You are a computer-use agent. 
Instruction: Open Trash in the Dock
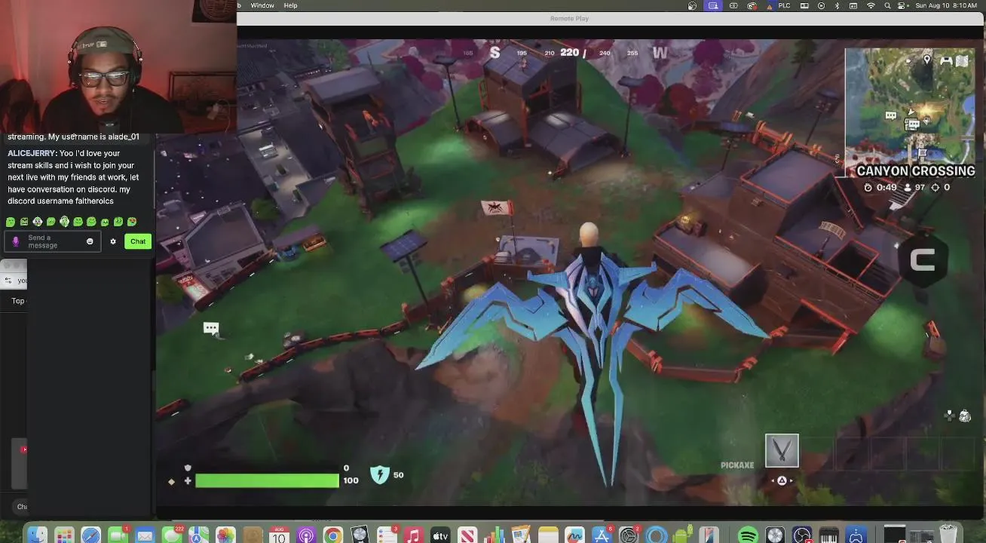tap(948, 535)
